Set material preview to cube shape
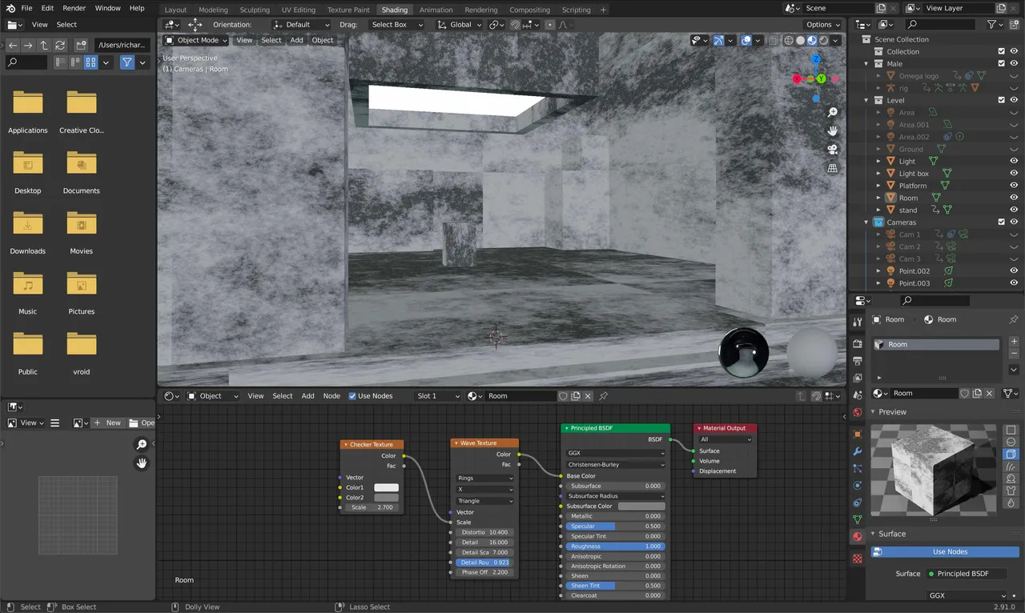 click(x=1011, y=455)
